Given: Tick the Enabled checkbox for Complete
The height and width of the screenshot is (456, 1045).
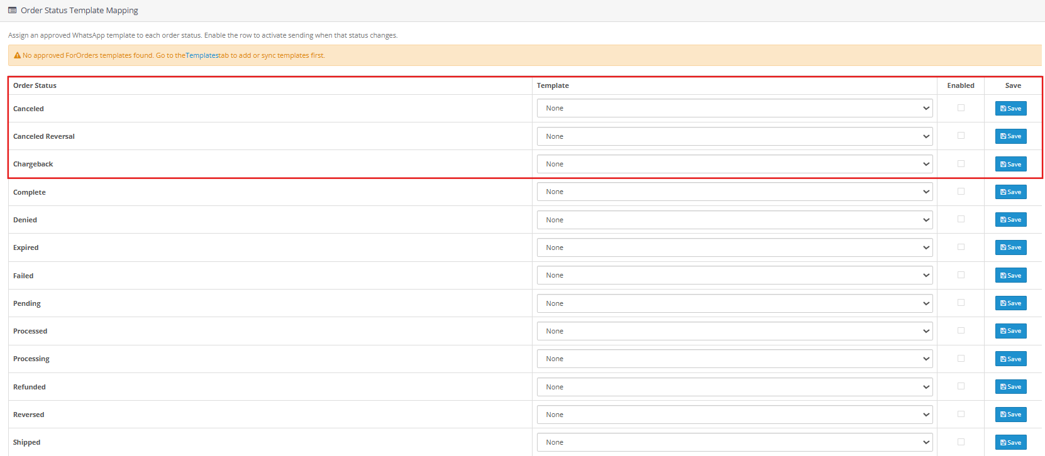Looking at the screenshot, I should (961, 191).
